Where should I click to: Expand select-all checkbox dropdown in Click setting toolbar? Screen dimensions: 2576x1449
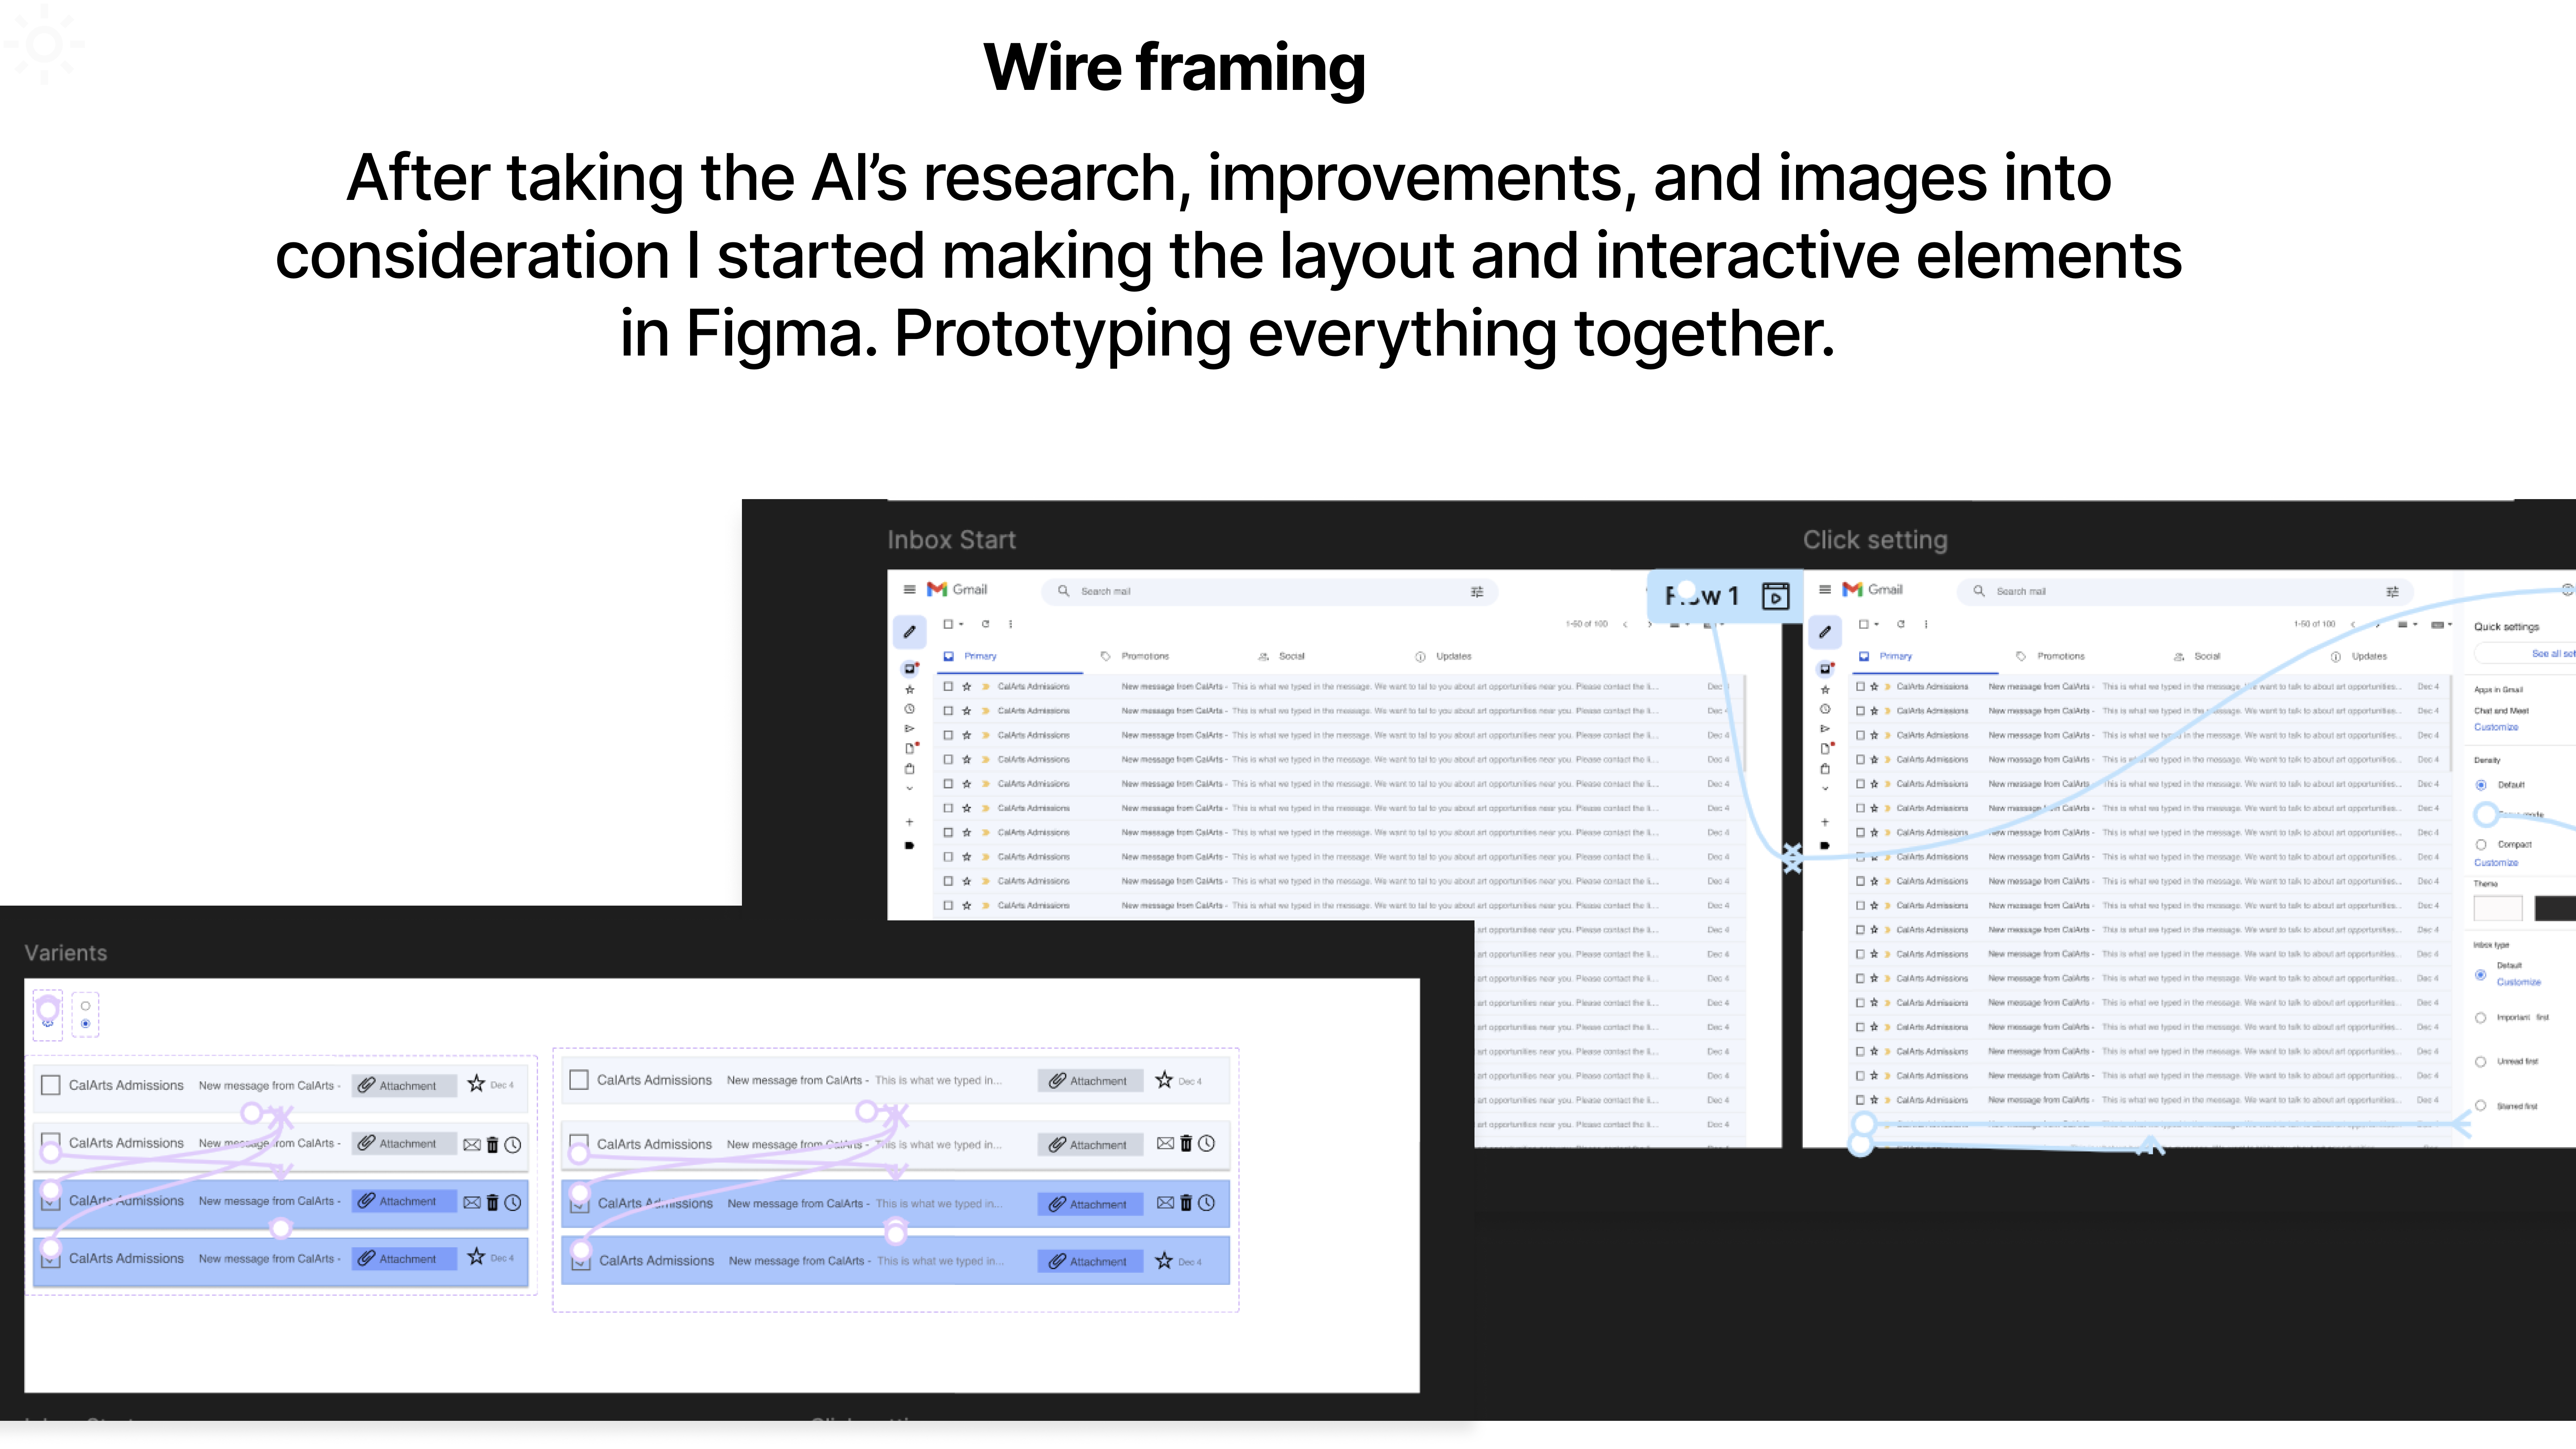coord(1877,624)
